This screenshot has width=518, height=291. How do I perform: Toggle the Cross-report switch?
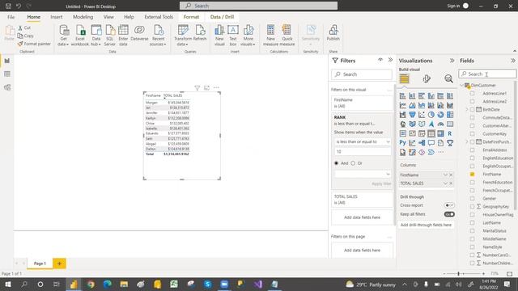[449, 205]
